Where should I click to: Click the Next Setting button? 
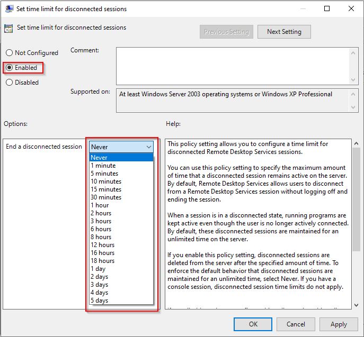click(x=284, y=32)
